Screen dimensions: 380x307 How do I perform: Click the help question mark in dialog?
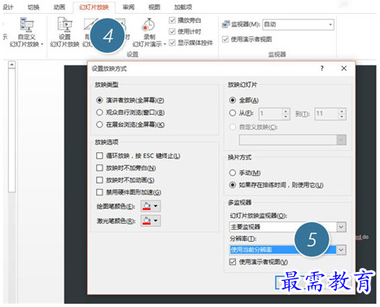point(322,68)
